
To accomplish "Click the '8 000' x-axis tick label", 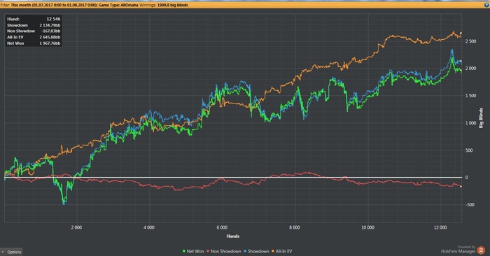I will coord(295,227).
